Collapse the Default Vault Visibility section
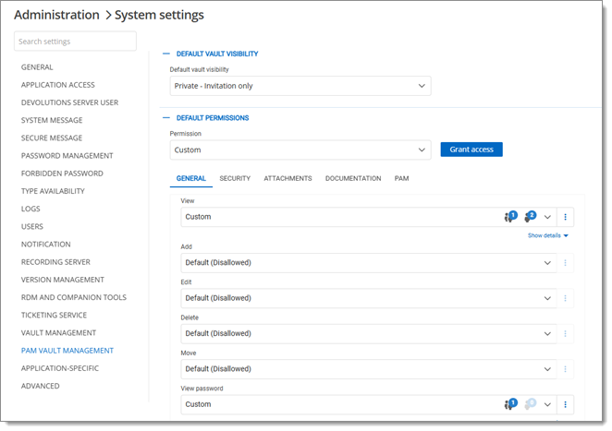This screenshot has height=431, width=612. (x=167, y=54)
